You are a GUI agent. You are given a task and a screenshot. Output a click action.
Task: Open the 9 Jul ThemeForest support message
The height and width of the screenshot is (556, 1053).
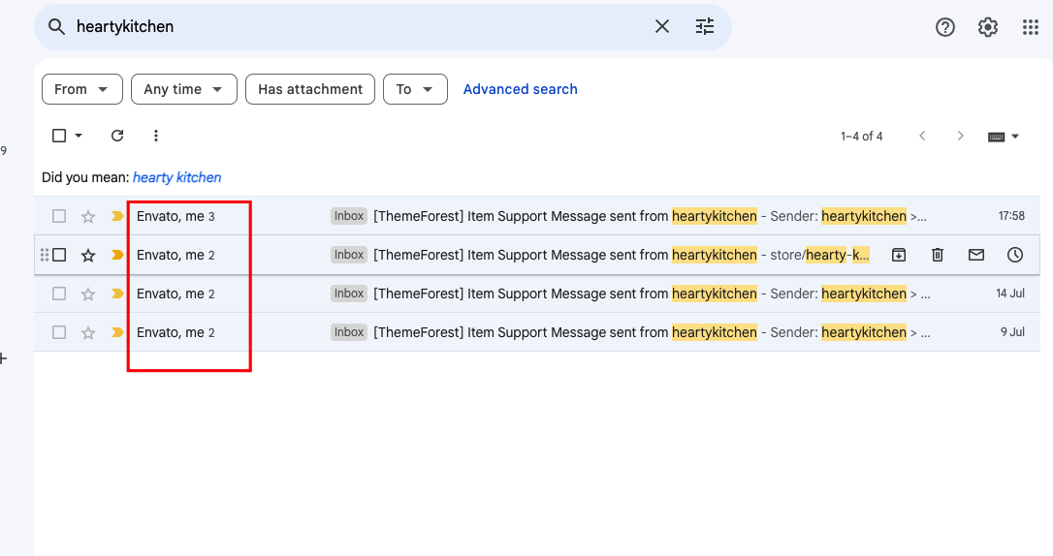coord(537,332)
